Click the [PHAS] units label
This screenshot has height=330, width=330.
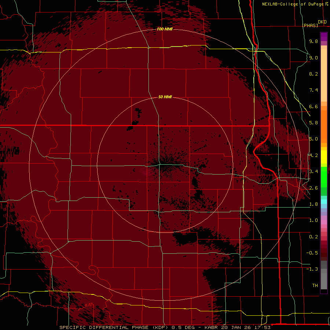click(310, 25)
